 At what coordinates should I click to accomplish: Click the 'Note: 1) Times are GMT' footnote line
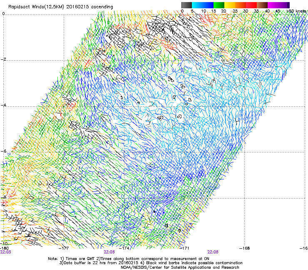point(129,259)
